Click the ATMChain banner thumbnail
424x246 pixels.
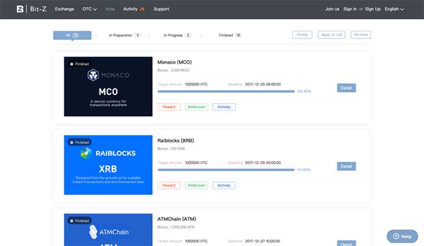[108, 230]
